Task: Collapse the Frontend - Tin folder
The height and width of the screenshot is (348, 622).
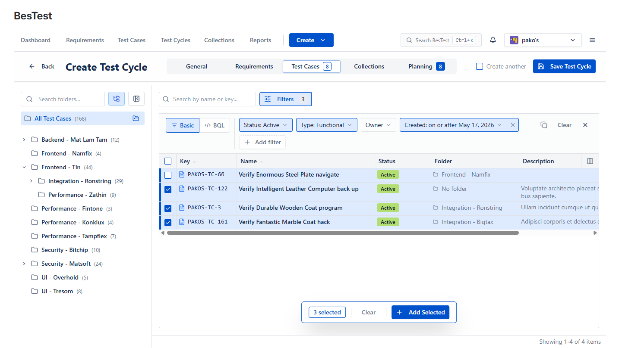Action: click(x=24, y=167)
